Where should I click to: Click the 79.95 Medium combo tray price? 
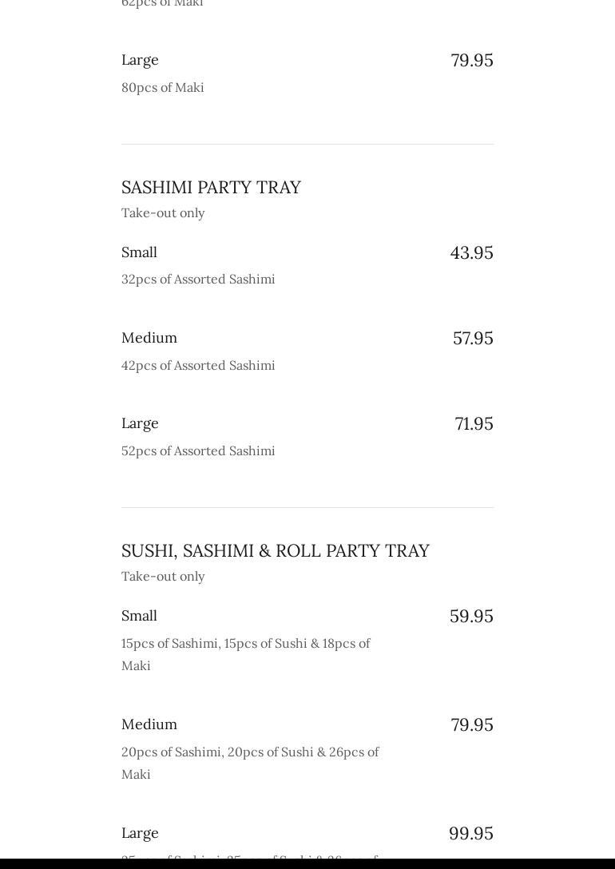click(471, 724)
